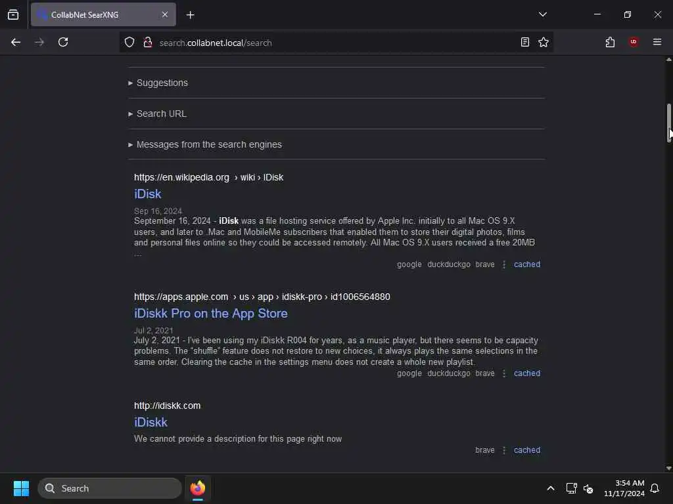Image resolution: width=673 pixels, height=504 pixels.
Task: Click the connection security padlock icon
Action: tap(148, 43)
